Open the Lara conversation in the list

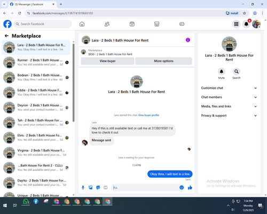coord(36,47)
